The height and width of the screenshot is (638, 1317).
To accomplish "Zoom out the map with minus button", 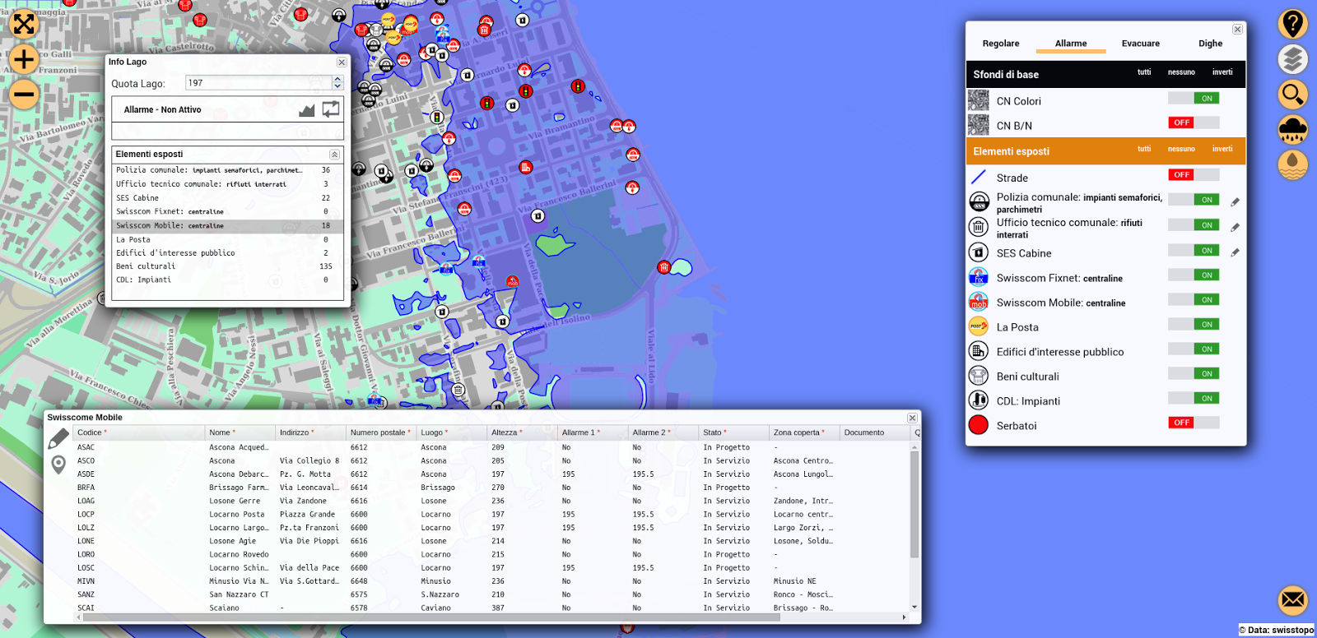I will 24,95.
